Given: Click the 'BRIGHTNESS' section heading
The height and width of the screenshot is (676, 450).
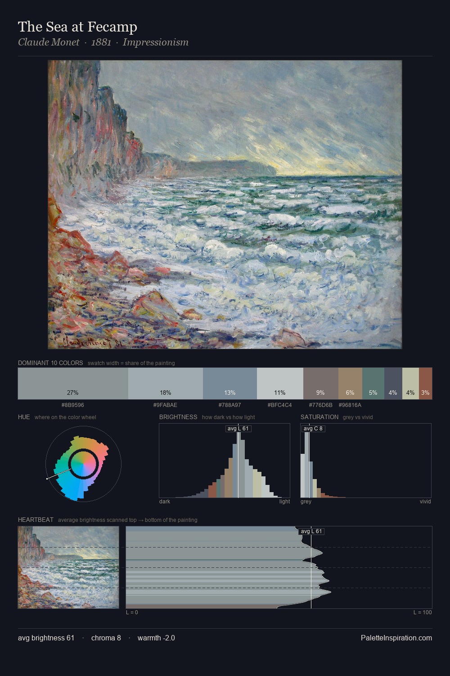Looking at the screenshot, I should pos(178,417).
